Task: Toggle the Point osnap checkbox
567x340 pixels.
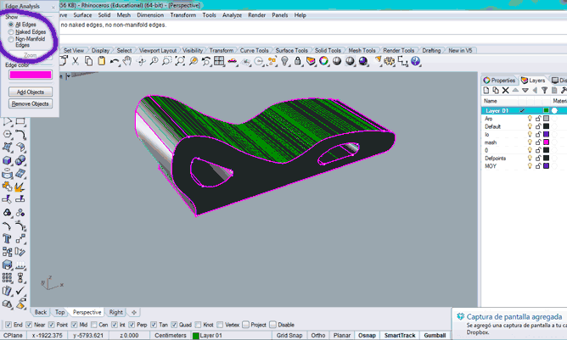Action: pyautogui.click(x=51, y=325)
